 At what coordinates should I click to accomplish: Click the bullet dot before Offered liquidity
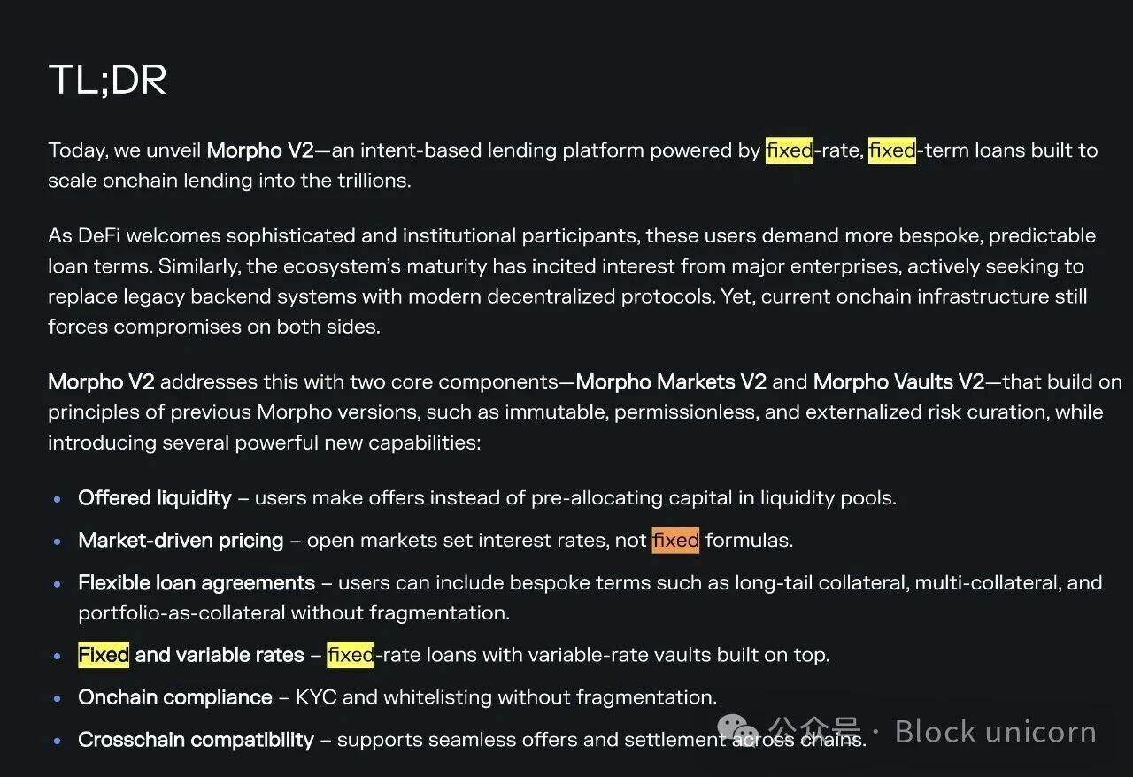click(x=58, y=499)
